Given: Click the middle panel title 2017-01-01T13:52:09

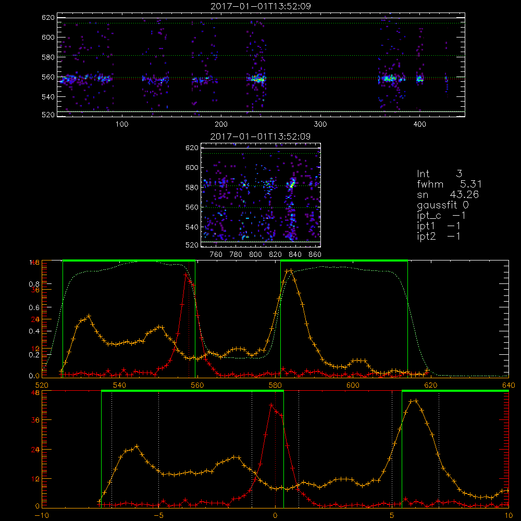Looking at the screenshot, I should point(261,137).
